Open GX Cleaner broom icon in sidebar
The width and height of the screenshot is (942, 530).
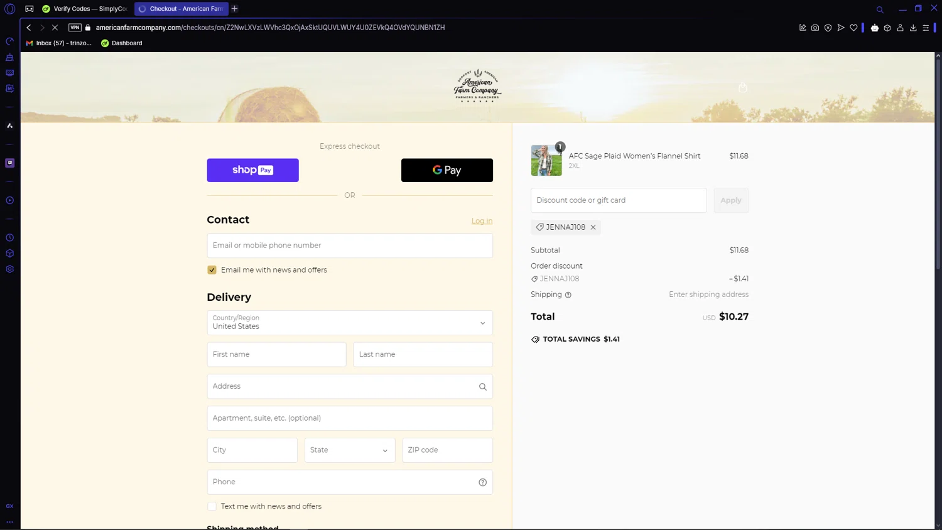9,57
